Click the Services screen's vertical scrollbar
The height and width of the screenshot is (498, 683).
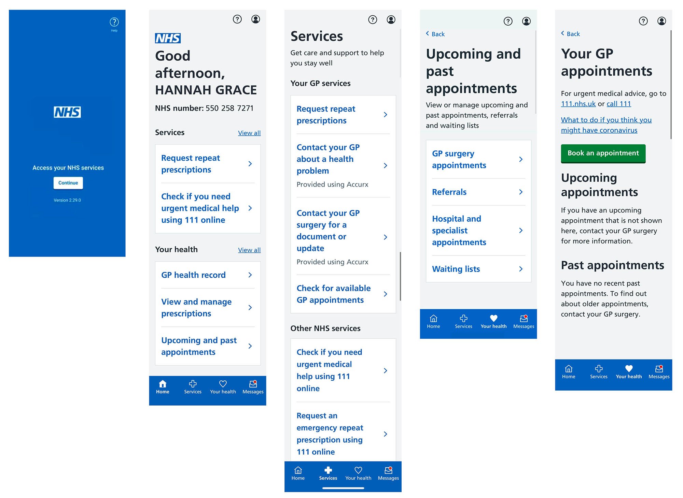point(400,276)
